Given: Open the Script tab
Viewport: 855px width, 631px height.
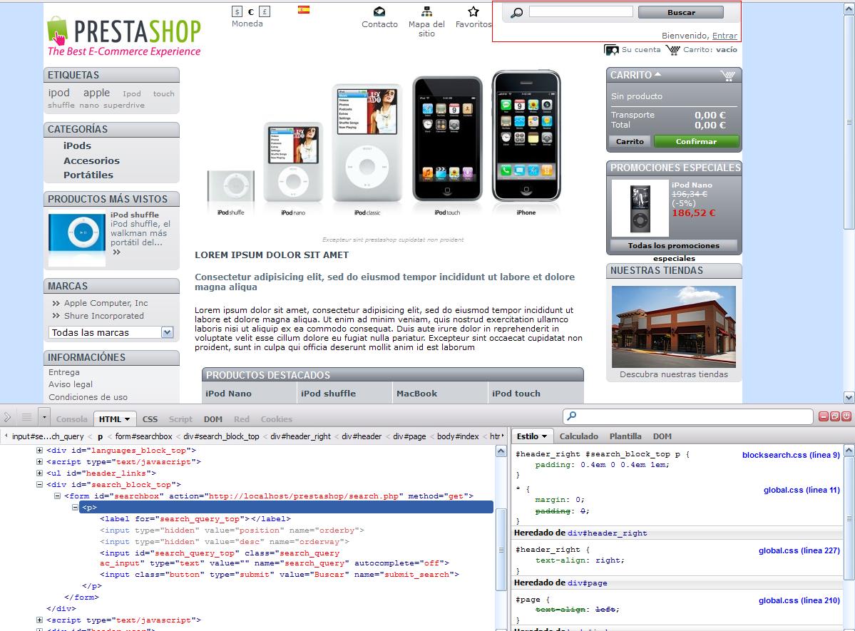Looking at the screenshot, I should pyautogui.click(x=180, y=419).
